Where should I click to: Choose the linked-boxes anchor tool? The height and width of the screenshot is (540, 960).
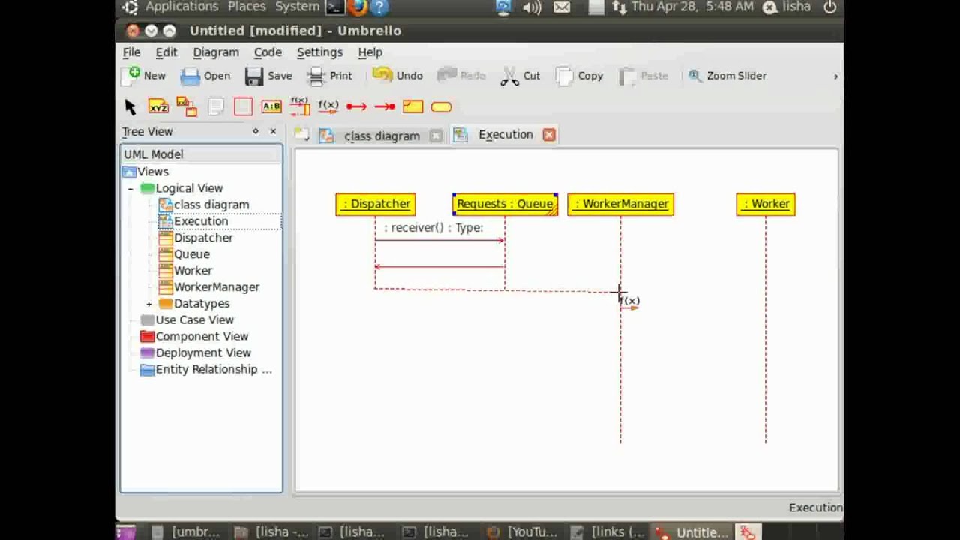click(186, 106)
